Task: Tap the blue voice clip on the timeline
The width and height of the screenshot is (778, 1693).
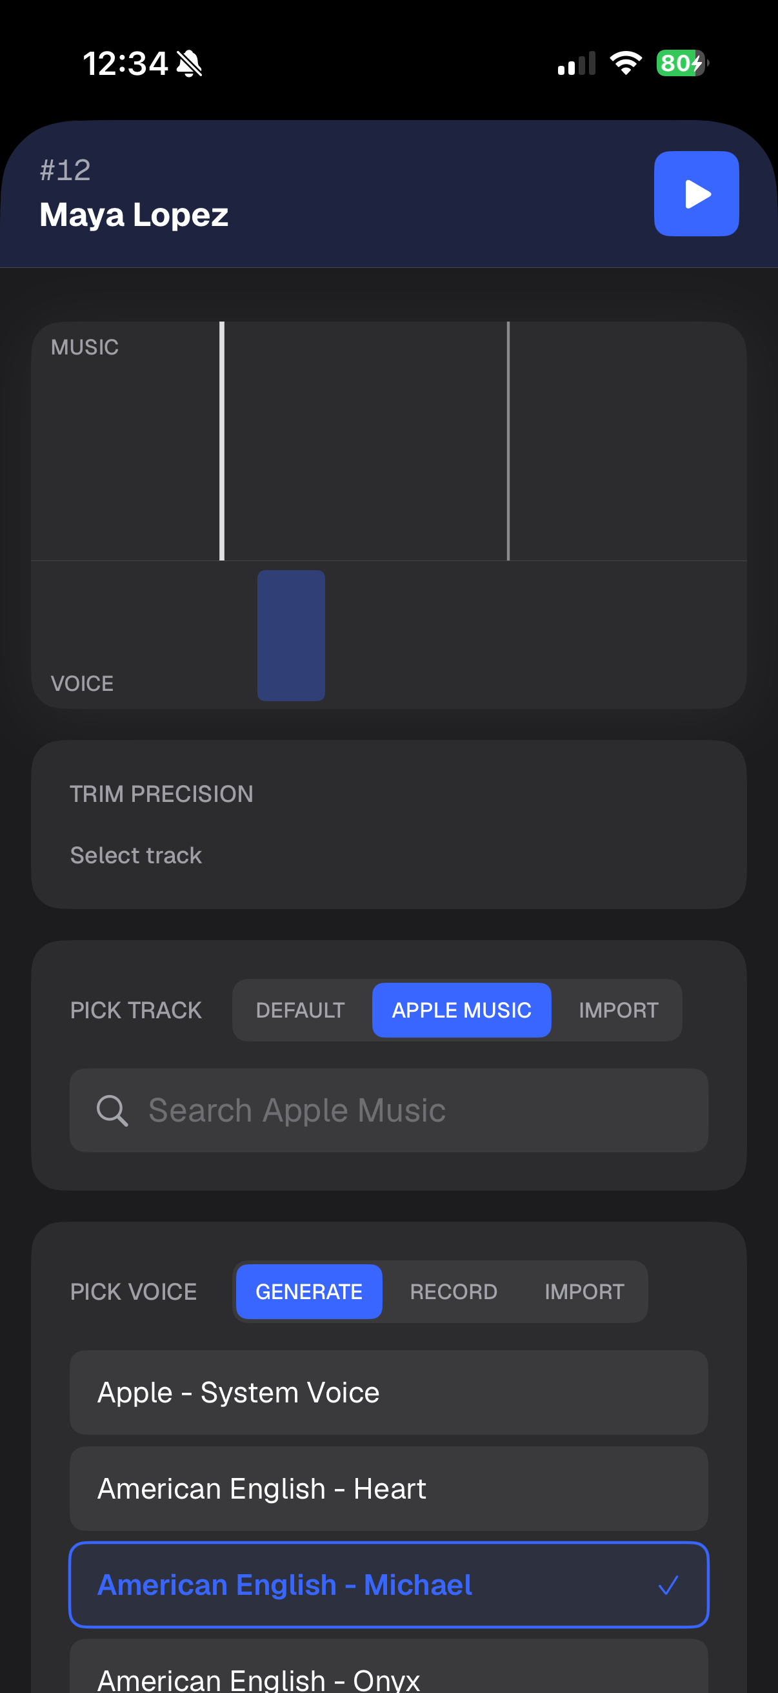Action: 291,634
